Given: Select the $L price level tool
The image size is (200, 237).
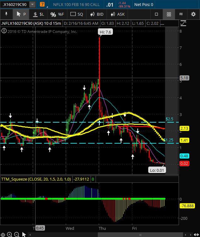Looking at the screenshot, I should tap(39, 14).
